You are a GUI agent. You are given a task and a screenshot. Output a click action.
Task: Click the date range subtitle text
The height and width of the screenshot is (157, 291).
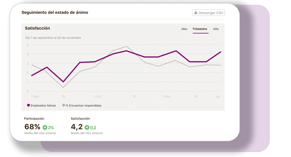click(x=53, y=38)
